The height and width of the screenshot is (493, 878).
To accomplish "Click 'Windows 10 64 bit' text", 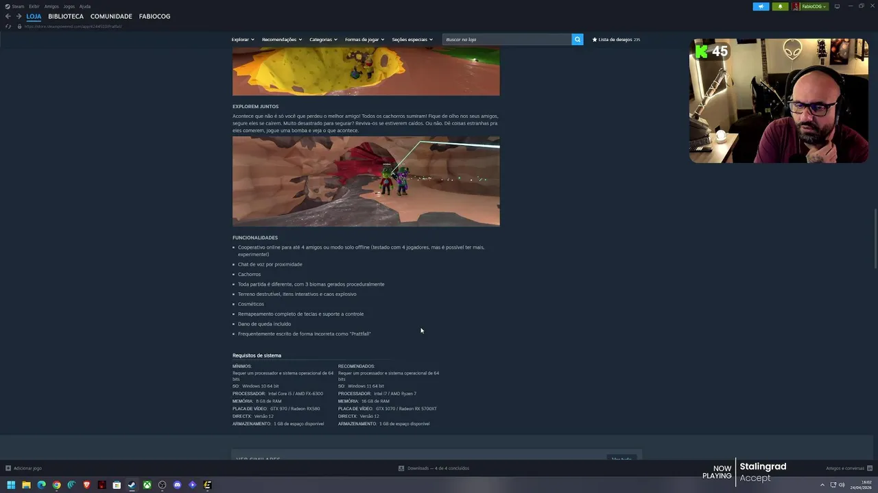I will pyautogui.click(x=261, y=386).
